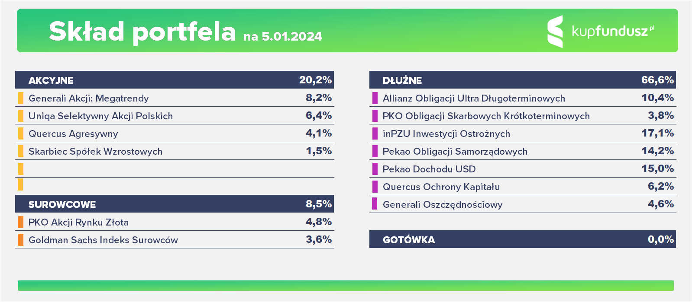Click the purple marker beside Pekao Dochodu USD
This screenshot has width=692, height=302.
(375, 169)
